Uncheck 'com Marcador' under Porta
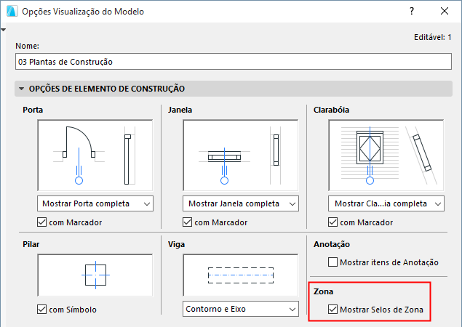This screenshot has height=327, width=462. pos(42,222)
